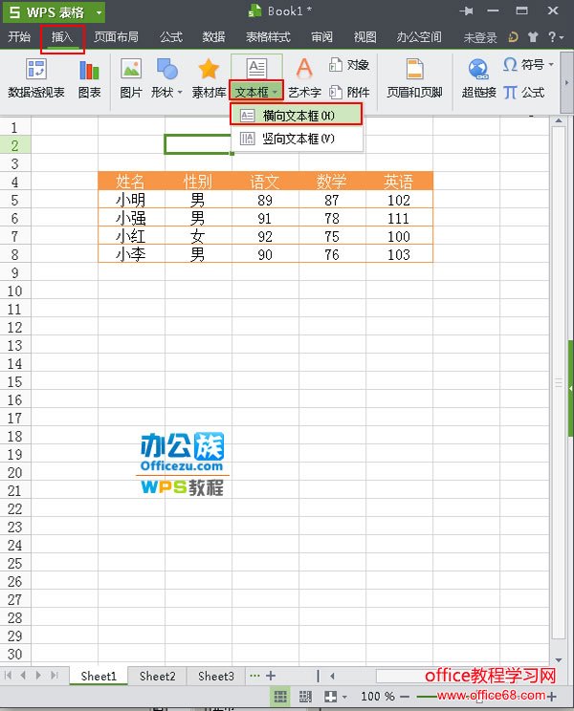Image resolution: width=574 pixels, height=711 pixels.
Task: Click the 文本框 text box icon
Action: 256,69
